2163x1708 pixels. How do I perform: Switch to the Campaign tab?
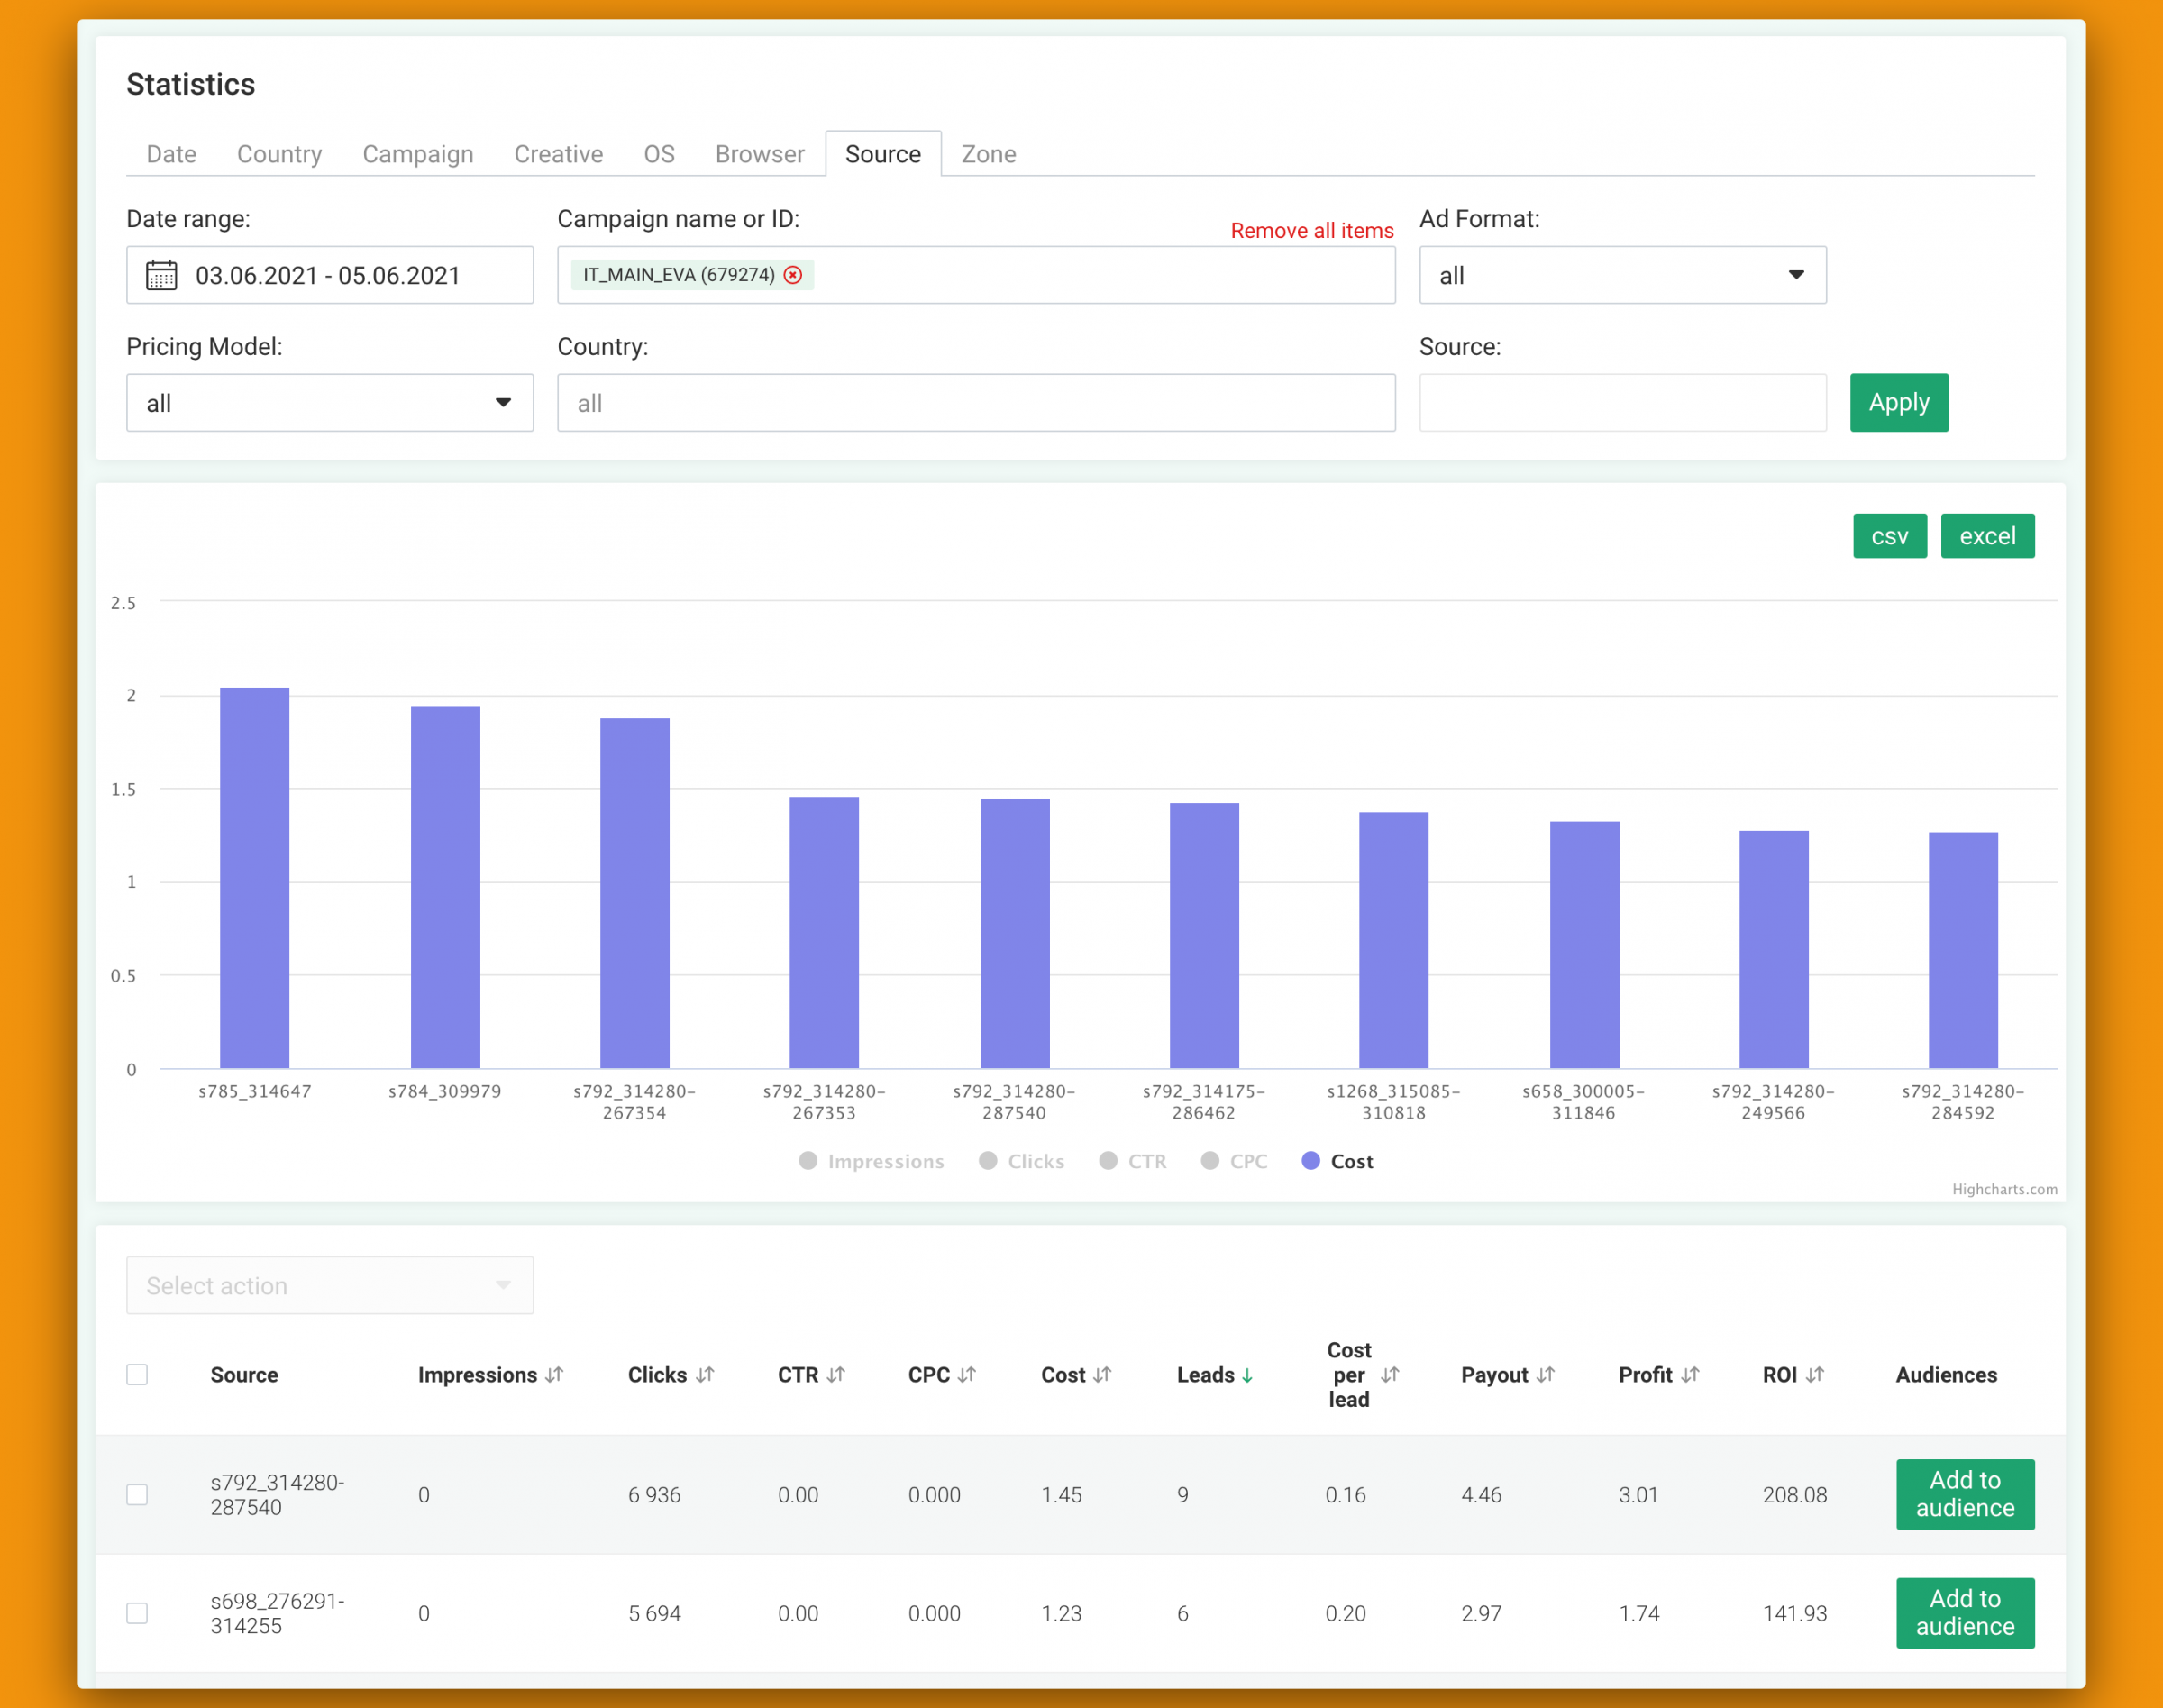418,154
